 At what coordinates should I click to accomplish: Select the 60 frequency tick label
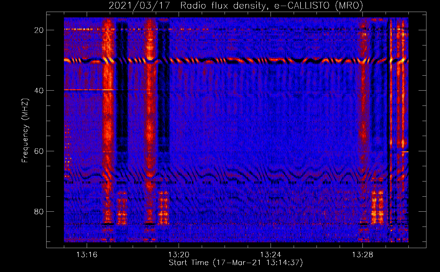pyautogui.click(x=39, y=151)
